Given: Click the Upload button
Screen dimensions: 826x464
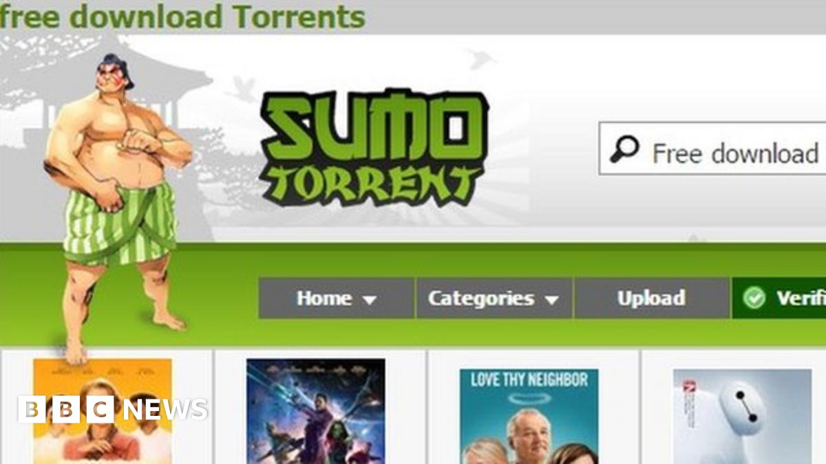Looking at the screenshot, I should point(651,298).
